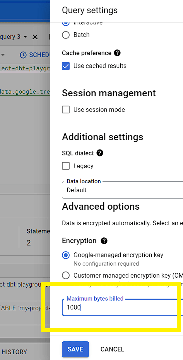Screen dimensions: 183x360
Task: Click the CANCEL button
Action: click(112, 350)
